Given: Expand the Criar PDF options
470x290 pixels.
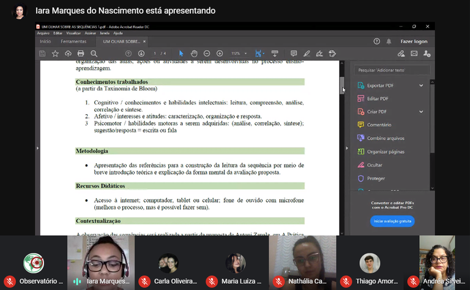Looking at the screenshot, I should pyautogui.click(x=421, y=112).
